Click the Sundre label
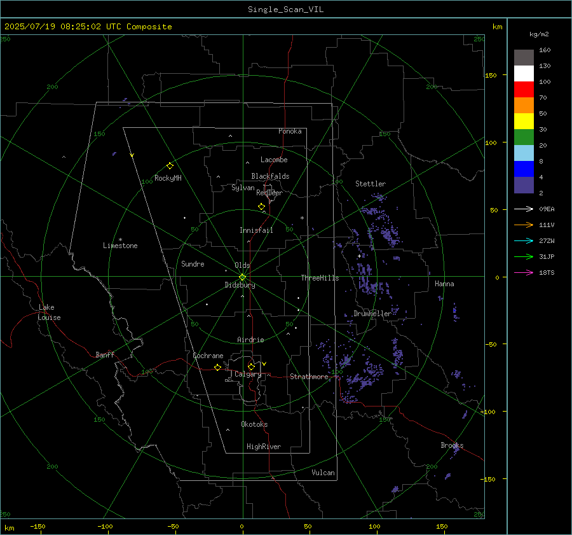The width and height of the screenshot is (572, 535). tap(193, 264)
